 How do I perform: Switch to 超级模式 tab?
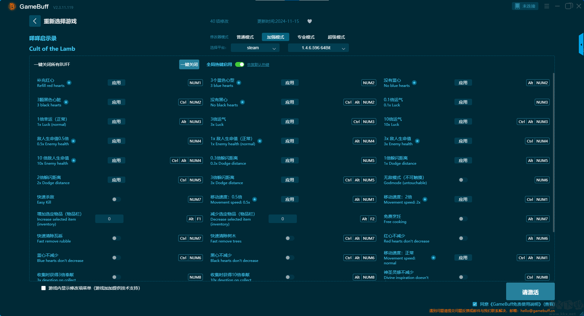coord(336,37)
